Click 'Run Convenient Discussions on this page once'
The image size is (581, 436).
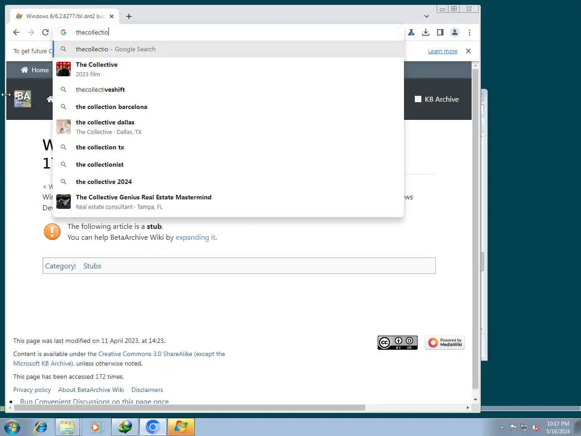(94, 401)
